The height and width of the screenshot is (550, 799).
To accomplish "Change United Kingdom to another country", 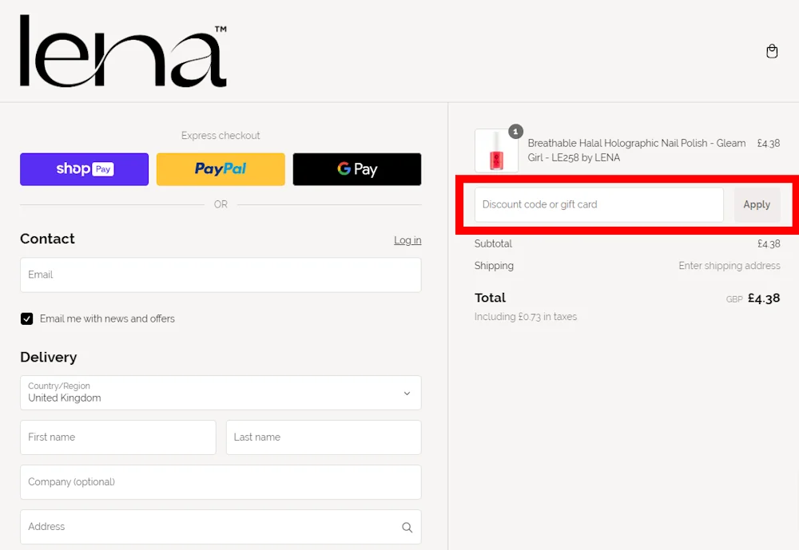I will 221,393.
